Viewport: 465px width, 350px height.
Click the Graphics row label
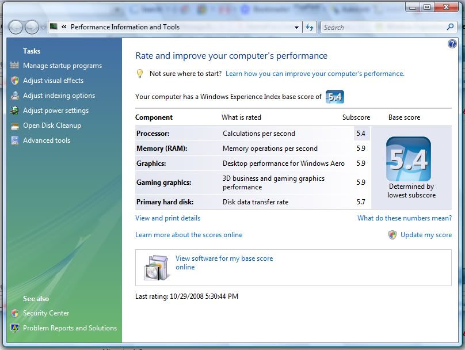click(x=151, y=163)
